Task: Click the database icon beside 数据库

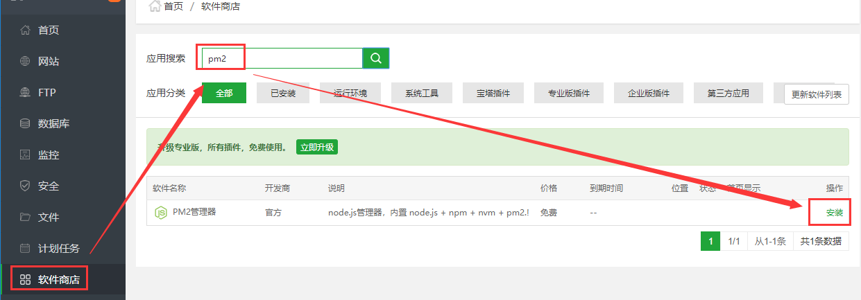Action: [26, 123]
